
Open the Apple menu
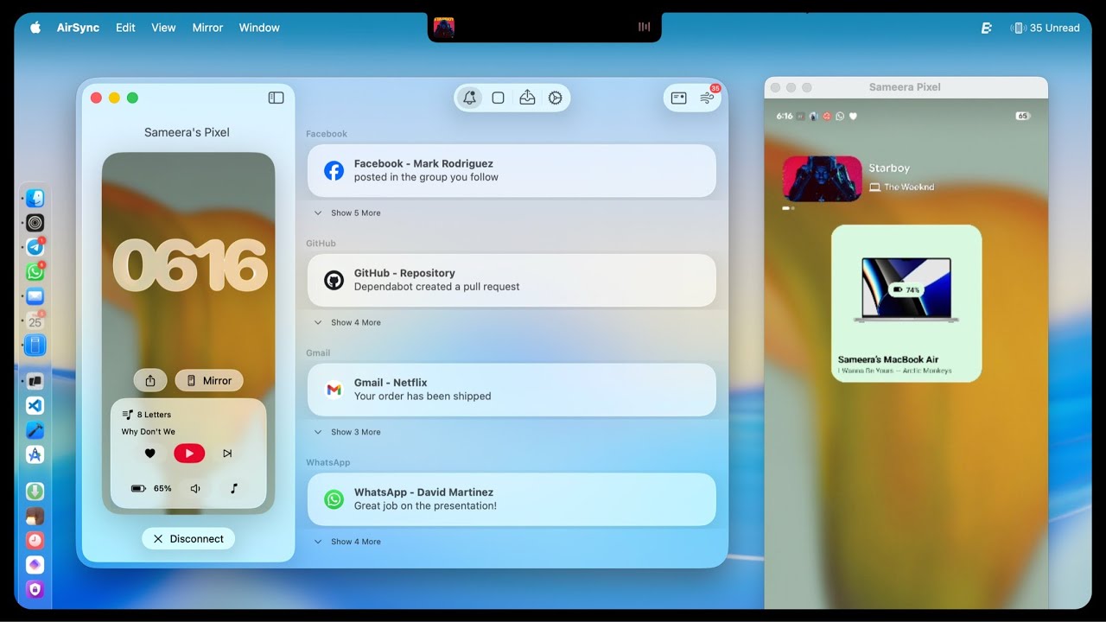pyautogui.click(x=35, y=28)
